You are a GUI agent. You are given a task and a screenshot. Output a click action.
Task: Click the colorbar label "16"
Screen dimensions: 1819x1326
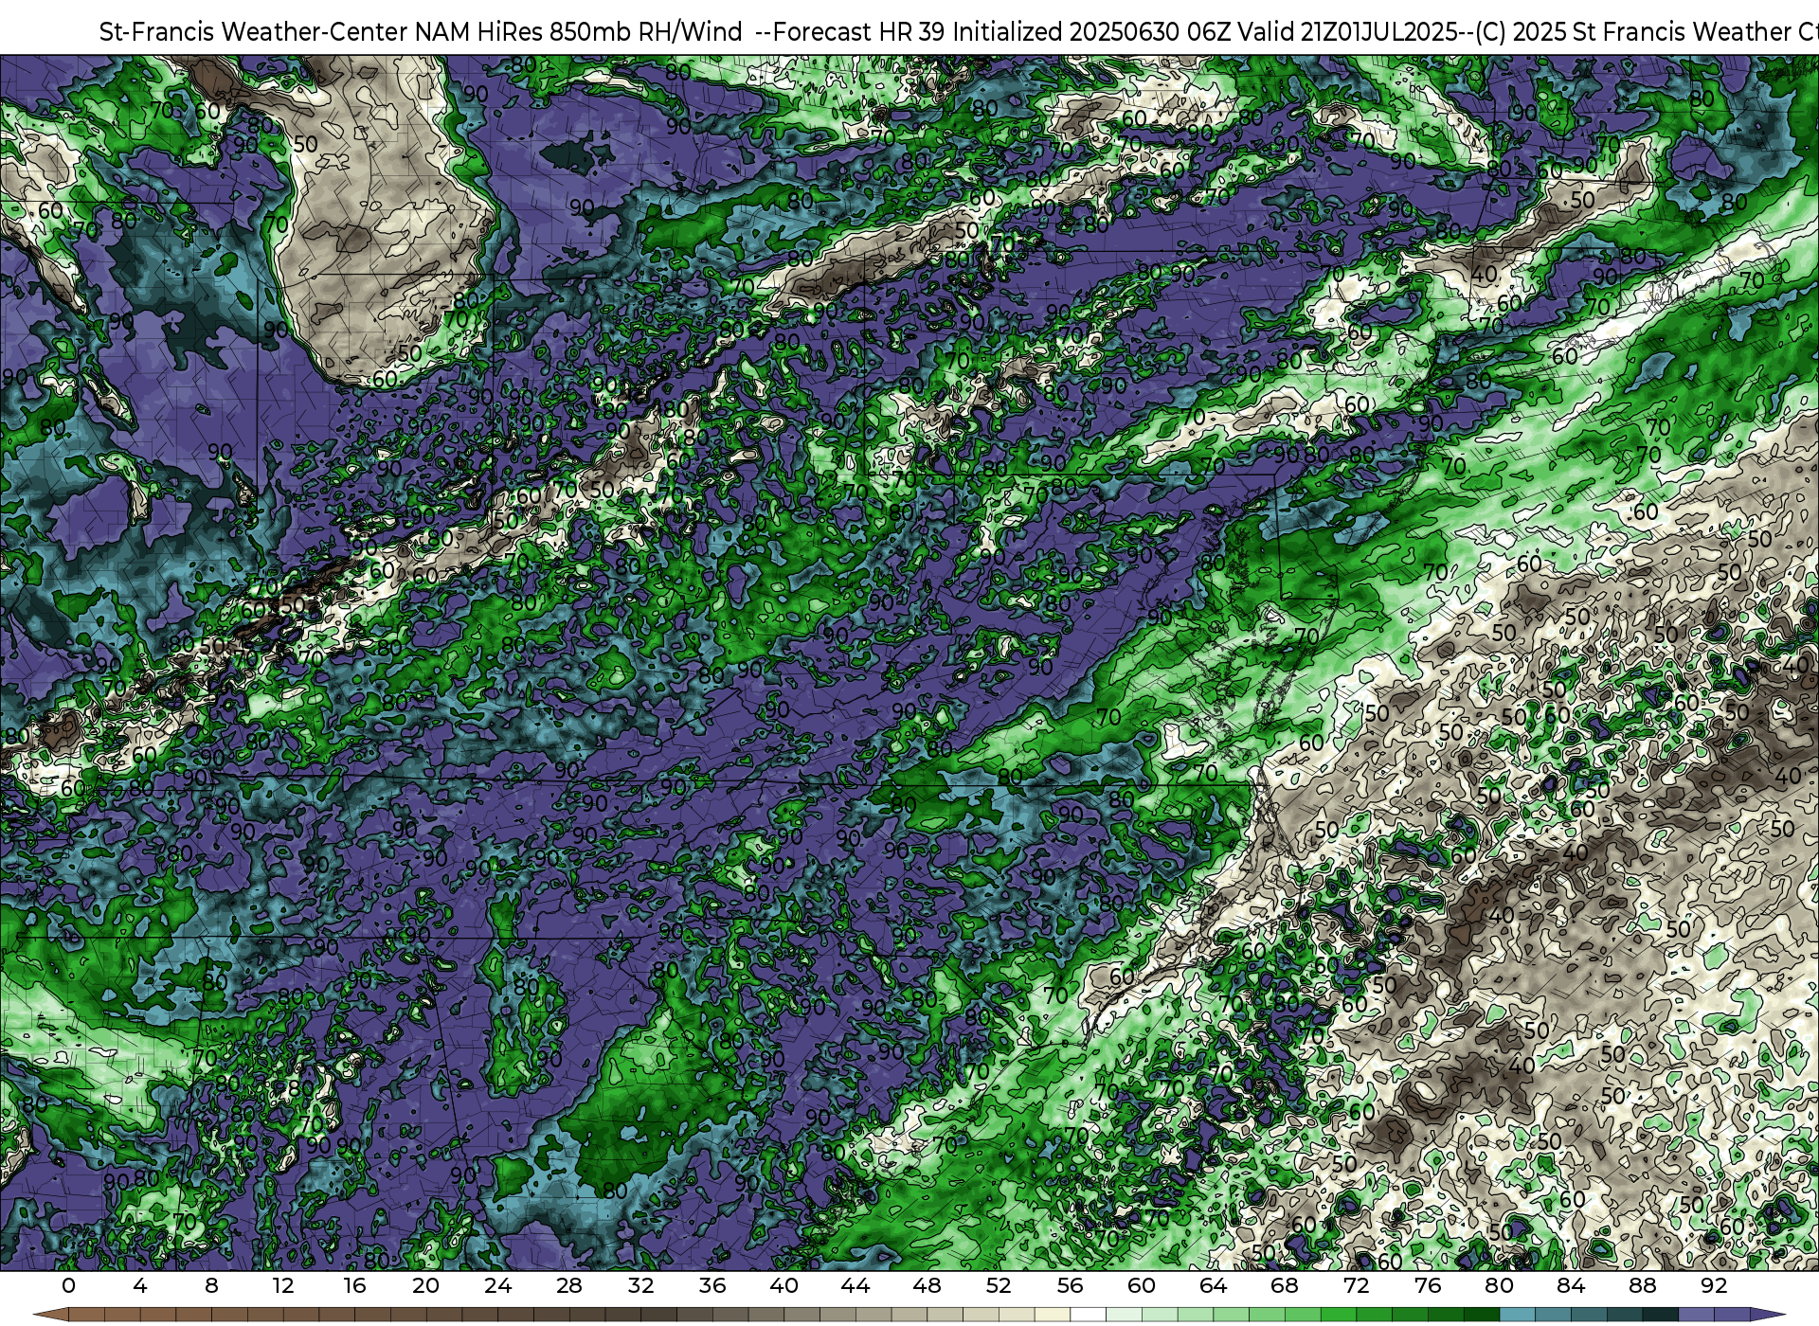pyautogui.click(x=354, y=1286)
